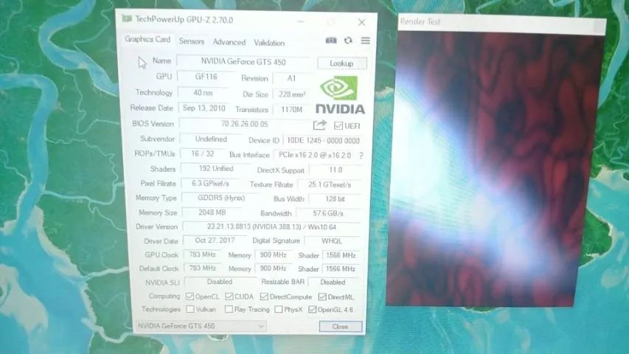Click the Revision value A1
Image resolution: width=629 pixels, height=354 pixels.
(291, 78)
